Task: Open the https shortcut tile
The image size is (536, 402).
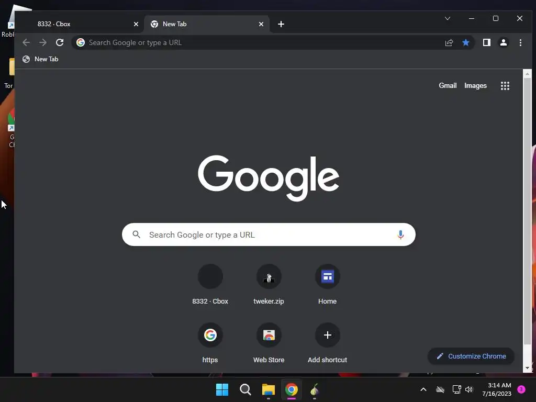Action: 210,343
